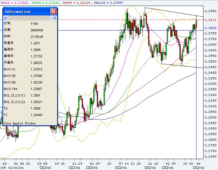Screen dimensions: 218x170
Task: Click the time value 21:00:06
Action: [37, 37]
